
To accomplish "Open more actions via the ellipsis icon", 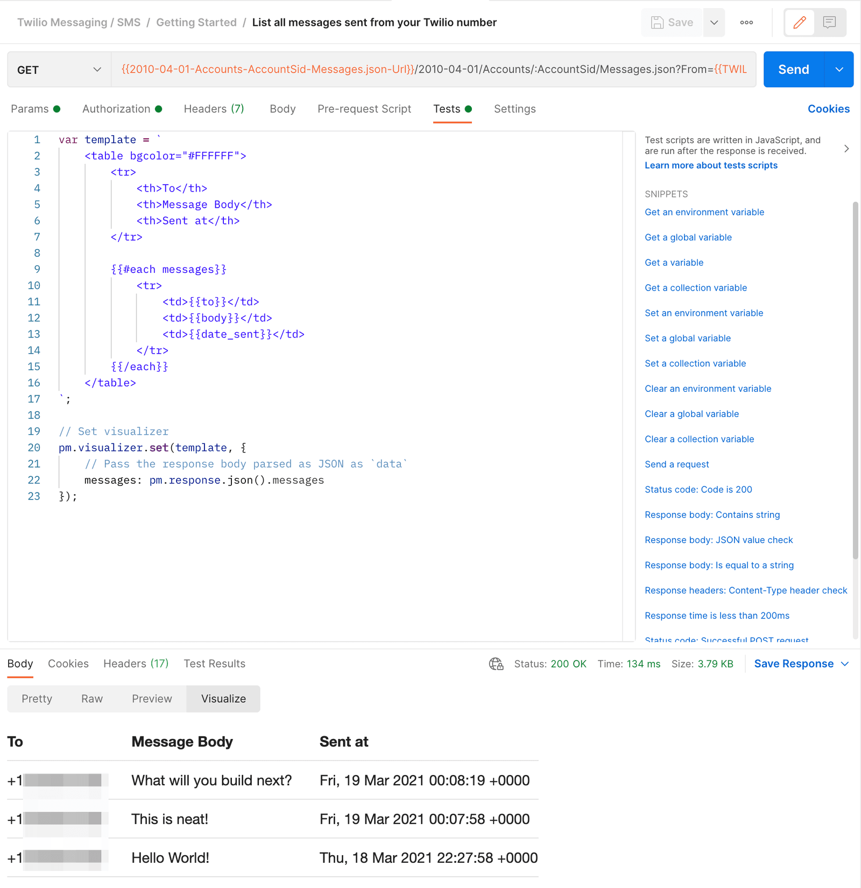I will 746,22.
